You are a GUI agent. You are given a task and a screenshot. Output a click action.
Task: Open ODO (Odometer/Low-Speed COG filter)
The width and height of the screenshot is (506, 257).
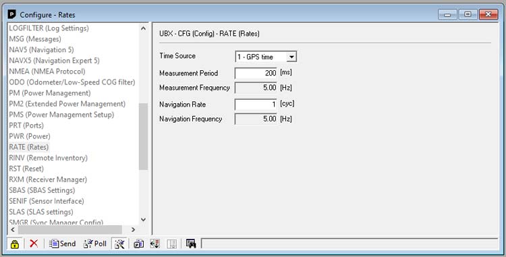(72, 82)
